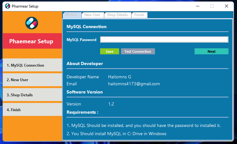Click the About Developer heading
Image resolution: width=237 pixels, height=144 pixels.
(x=85, y=63)
